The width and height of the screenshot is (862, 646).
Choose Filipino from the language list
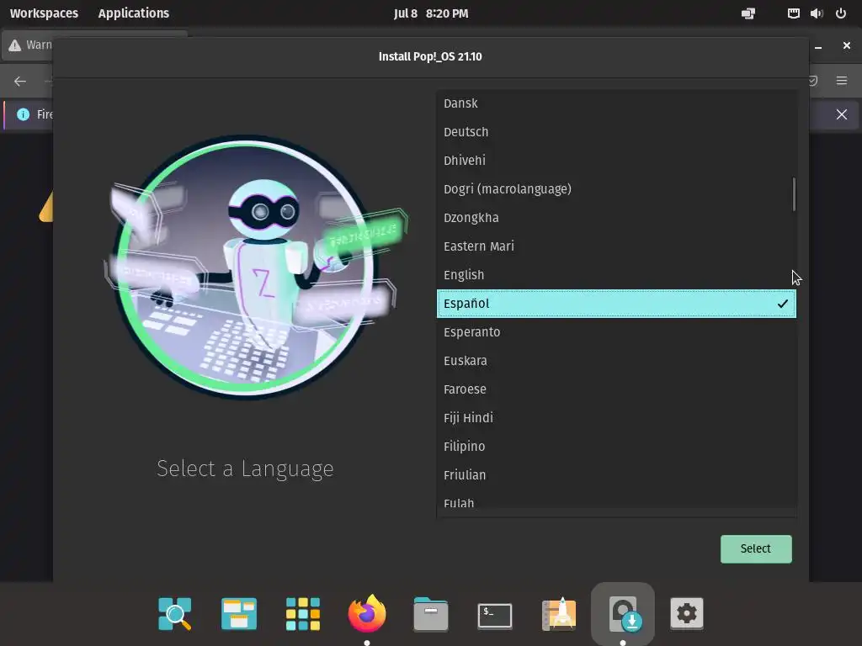coord(616,446)
